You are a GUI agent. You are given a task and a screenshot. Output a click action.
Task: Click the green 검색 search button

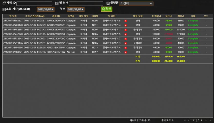pyautogui.click(x=107, y=9)
